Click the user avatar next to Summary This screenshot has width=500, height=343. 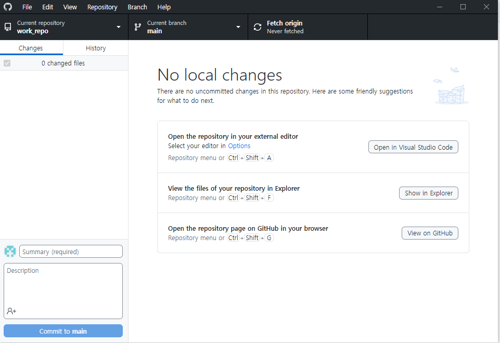click(x=10, y=252)
